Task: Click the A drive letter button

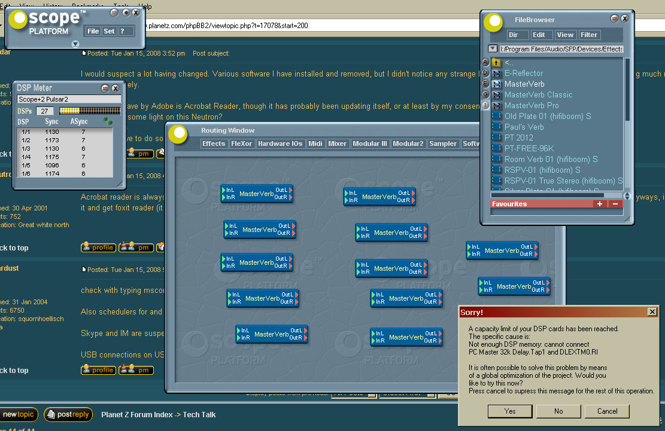Action: 485,62
